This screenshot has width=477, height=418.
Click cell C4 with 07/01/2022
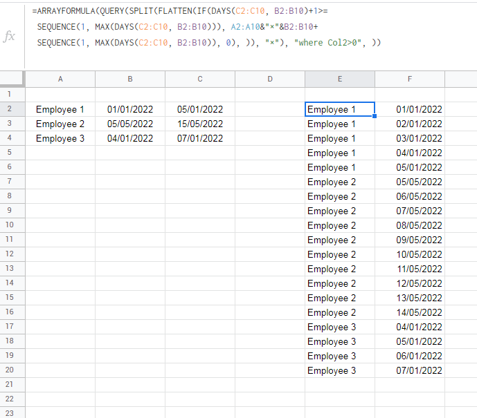click(200, 138)
